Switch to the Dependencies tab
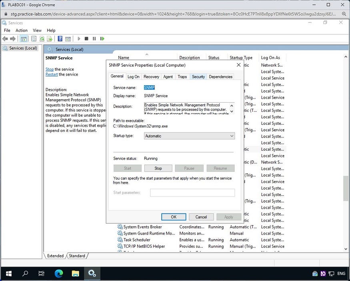350x281 pixels. pyautogui.click(x=220, y=77)
